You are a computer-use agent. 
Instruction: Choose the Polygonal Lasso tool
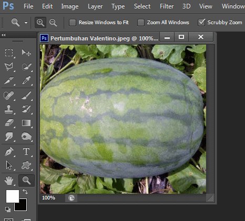click(x=9, y=67)
